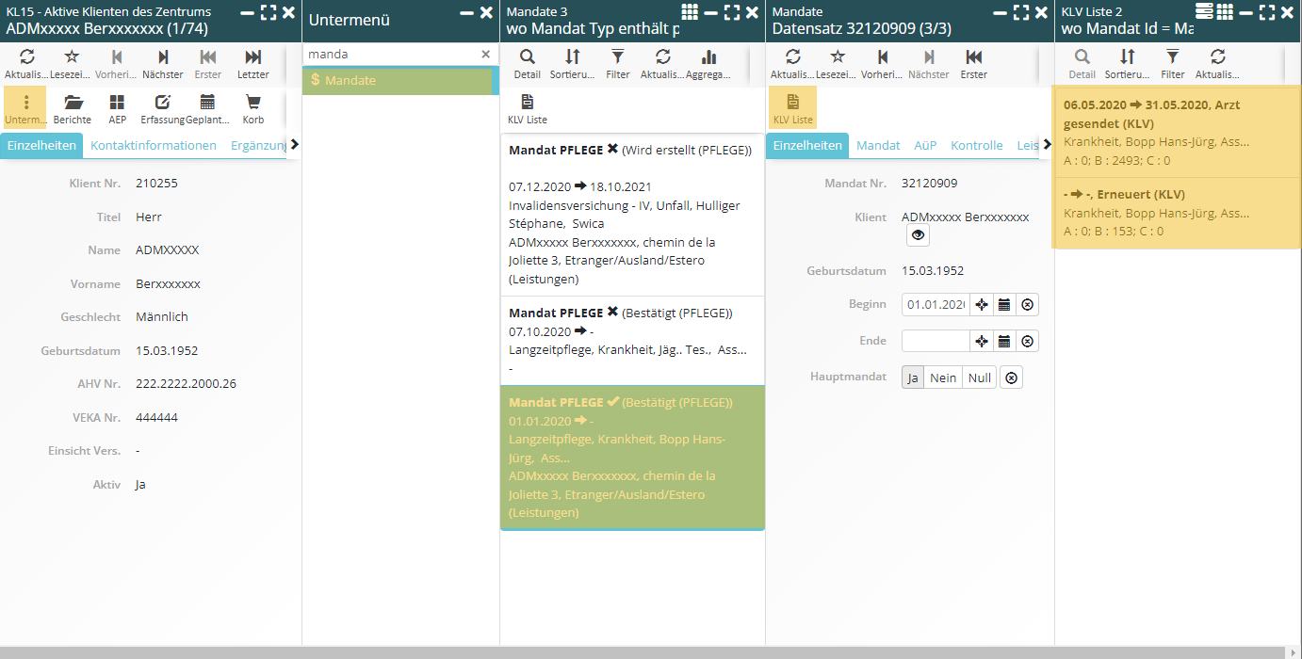Open calendar picker for Ende date
Image resolution: width=1302 pixels, height=659 pixels.
pos(1004,341)
